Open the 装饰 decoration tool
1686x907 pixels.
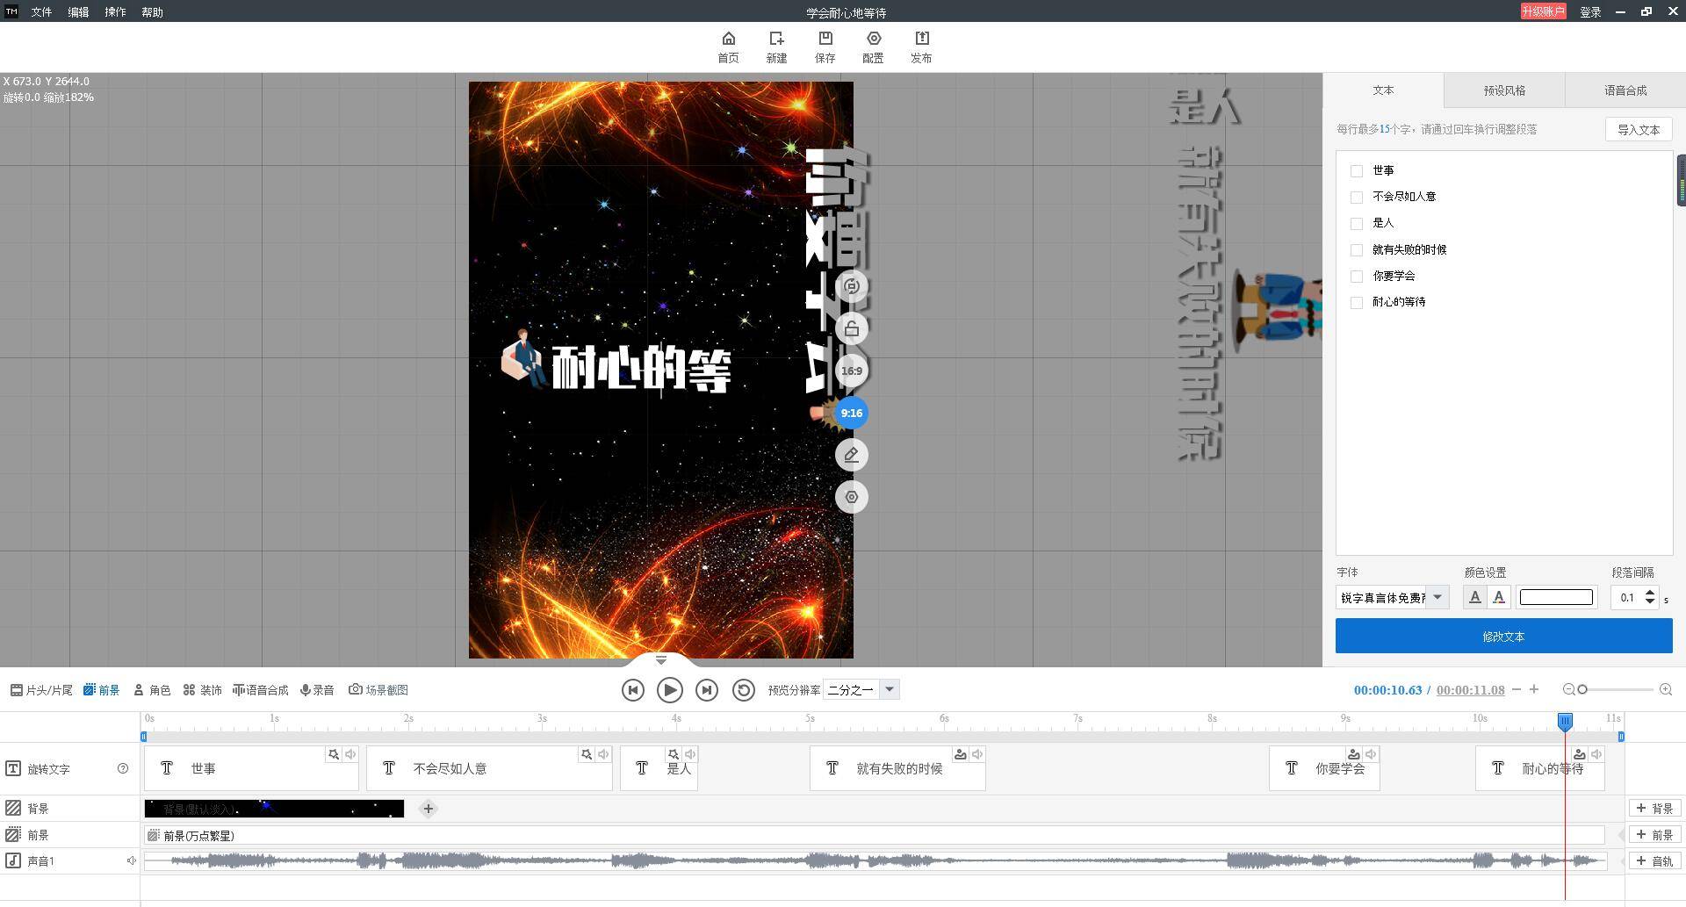coord(203,690)
